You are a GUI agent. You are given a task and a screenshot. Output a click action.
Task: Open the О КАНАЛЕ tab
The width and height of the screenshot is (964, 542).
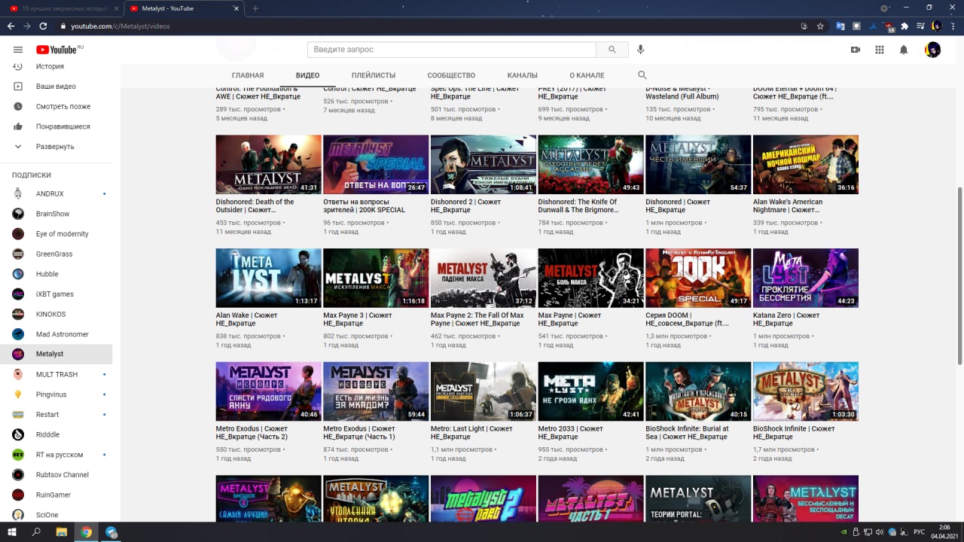(x=587, y=75)
